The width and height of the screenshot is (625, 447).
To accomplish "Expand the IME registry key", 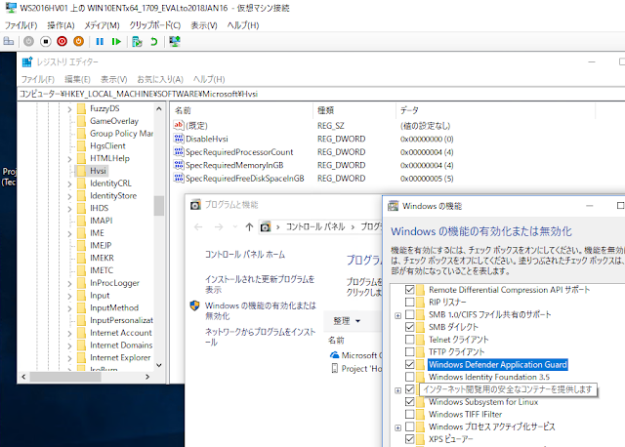I will 69,233.
